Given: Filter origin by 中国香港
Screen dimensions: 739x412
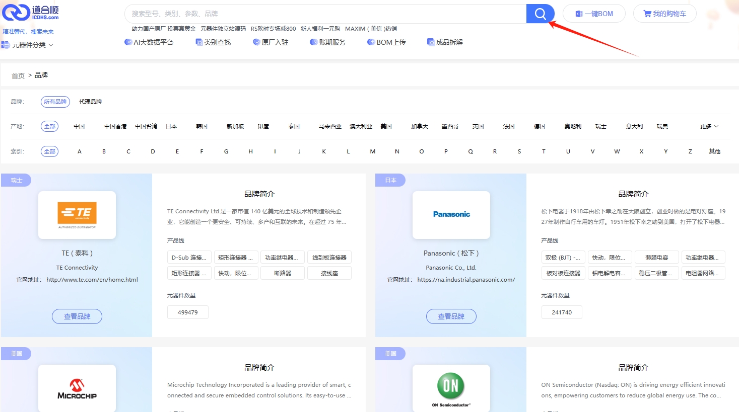Looking at the screenshot, I should (x=115, y=126).
